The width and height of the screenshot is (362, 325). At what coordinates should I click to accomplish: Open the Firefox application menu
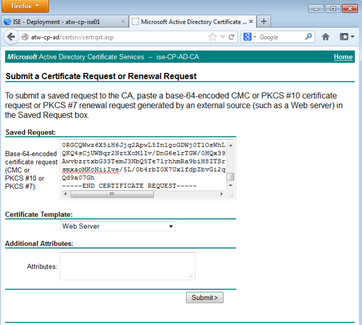click(x=25, y=6)
